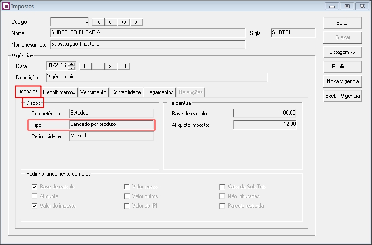The height and width of the screenshot is (245, 372).
Task: Open the Competência field showing Estadual
Action: pos(112,113)
